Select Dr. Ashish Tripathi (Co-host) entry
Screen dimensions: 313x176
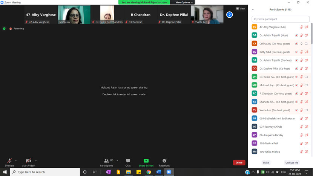[279, 60]
